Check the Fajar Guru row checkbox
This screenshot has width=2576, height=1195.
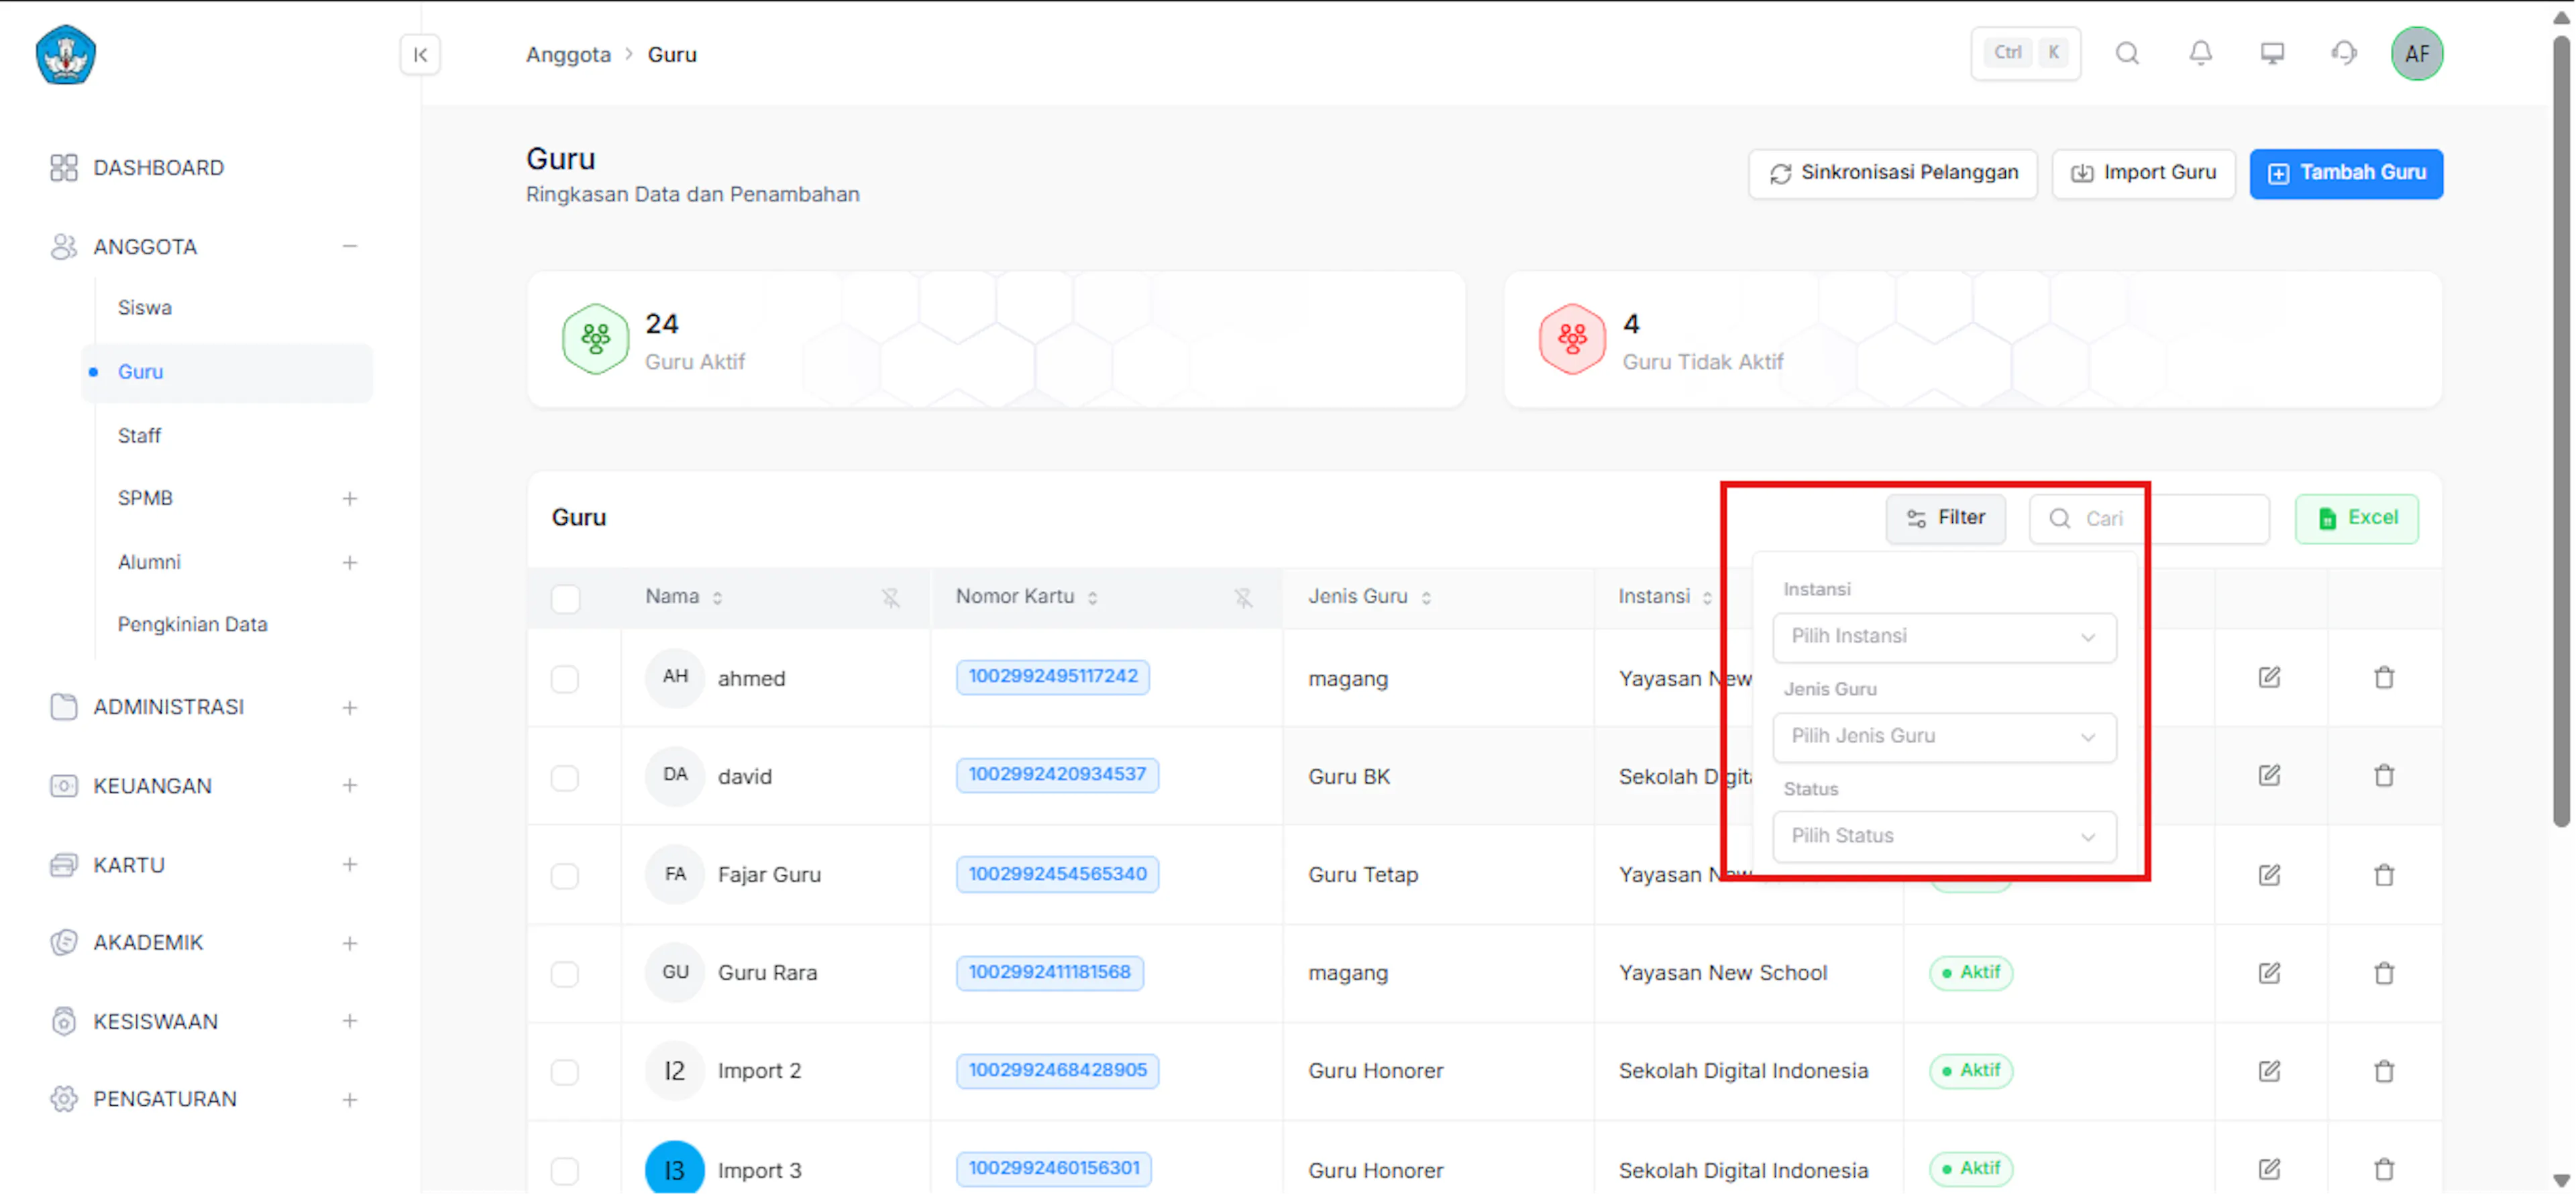[x=565, y=876]
